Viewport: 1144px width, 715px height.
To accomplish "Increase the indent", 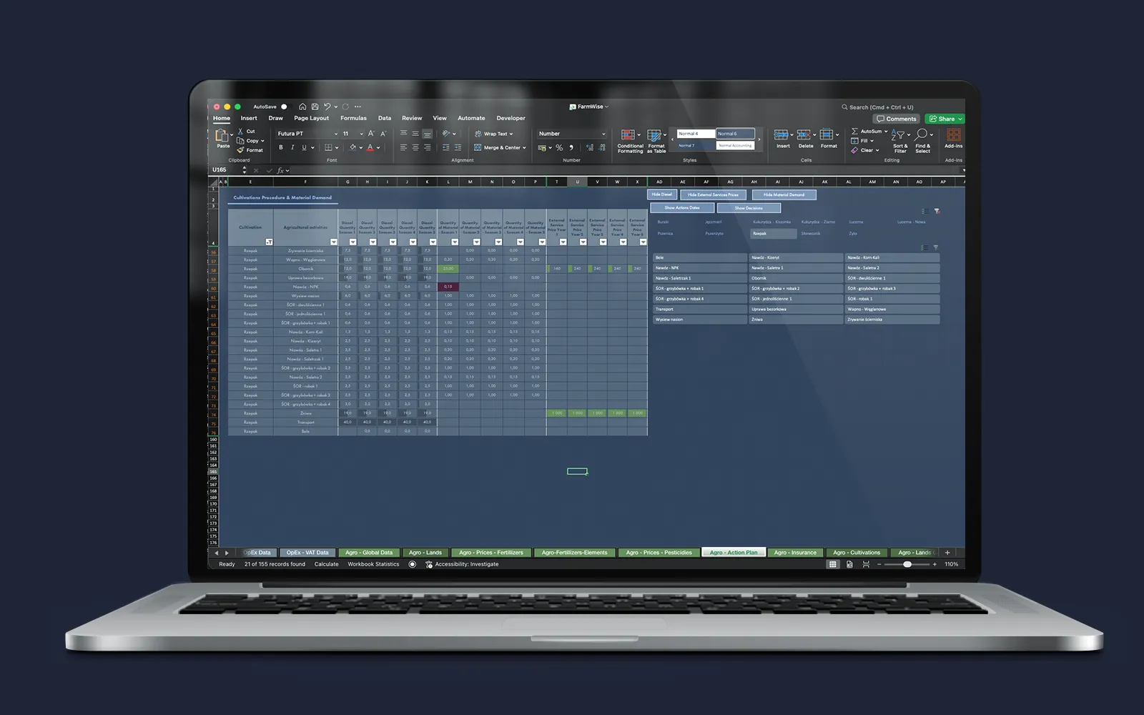I will click(x=458, y=147).
